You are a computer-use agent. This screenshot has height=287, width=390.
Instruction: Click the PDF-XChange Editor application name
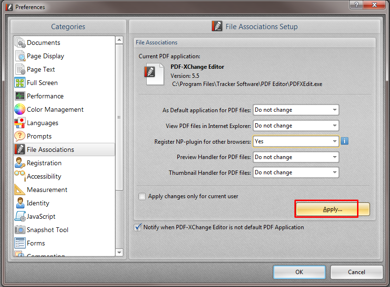pyautogui.click(x=197, y=67)
